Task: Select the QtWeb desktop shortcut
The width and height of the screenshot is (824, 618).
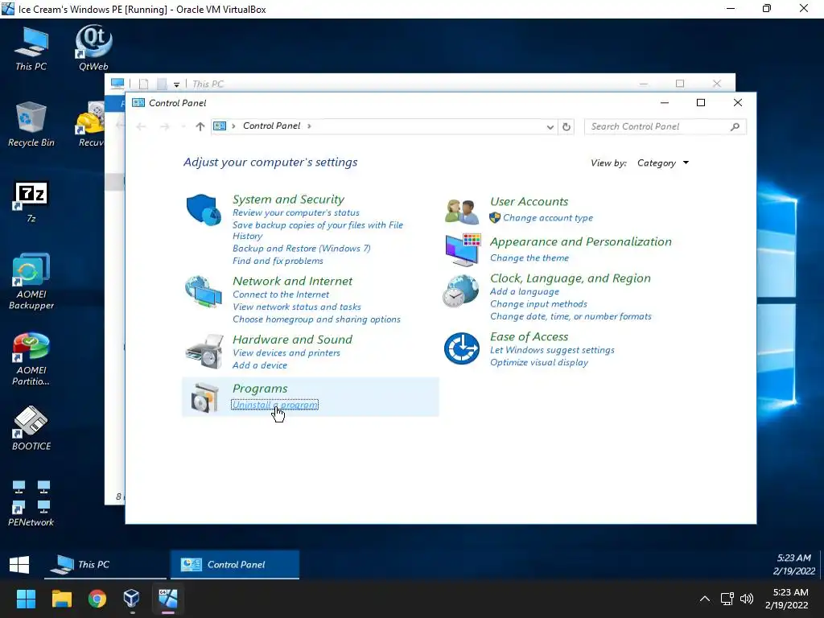Action: pyautogui.click(x=93, y=47)
